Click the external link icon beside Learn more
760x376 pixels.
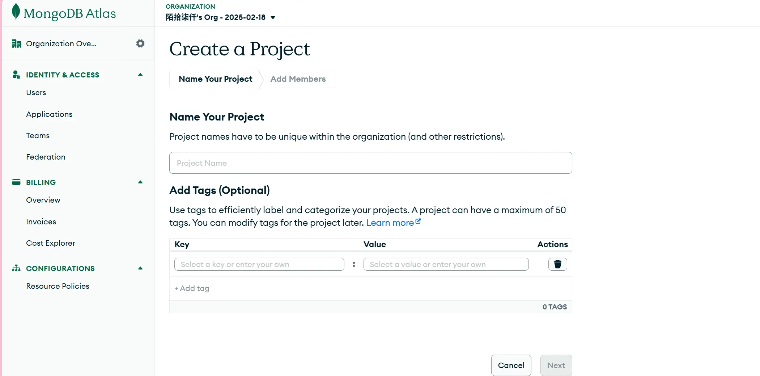point(418,221)
